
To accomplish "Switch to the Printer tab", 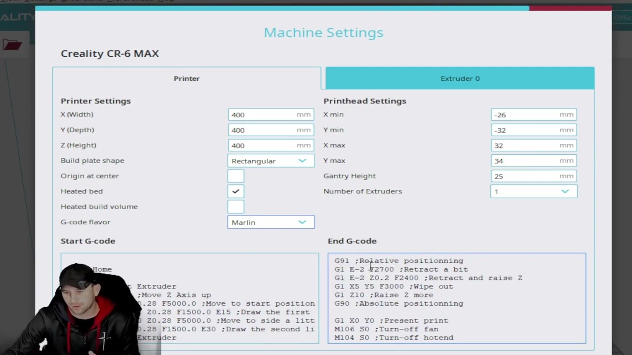I will point(187,78).
